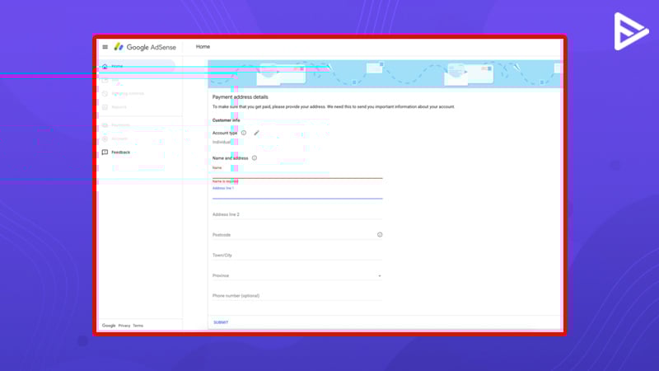This screenshot has height=371, width=659.
Task: Click the Google footer link
Action: click(x=109, y=326)
